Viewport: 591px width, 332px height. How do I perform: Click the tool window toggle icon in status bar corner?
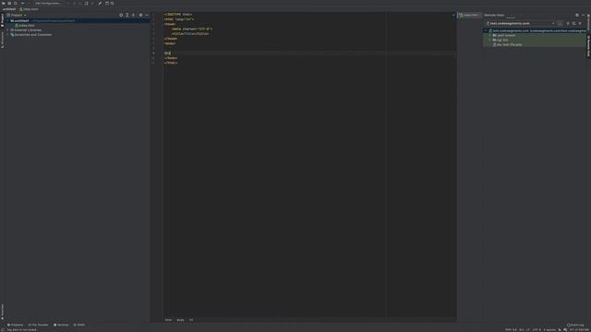tap(3, 330)
